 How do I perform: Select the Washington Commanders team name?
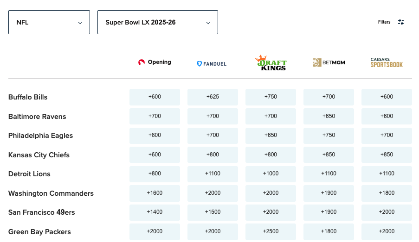pos(51,193)
